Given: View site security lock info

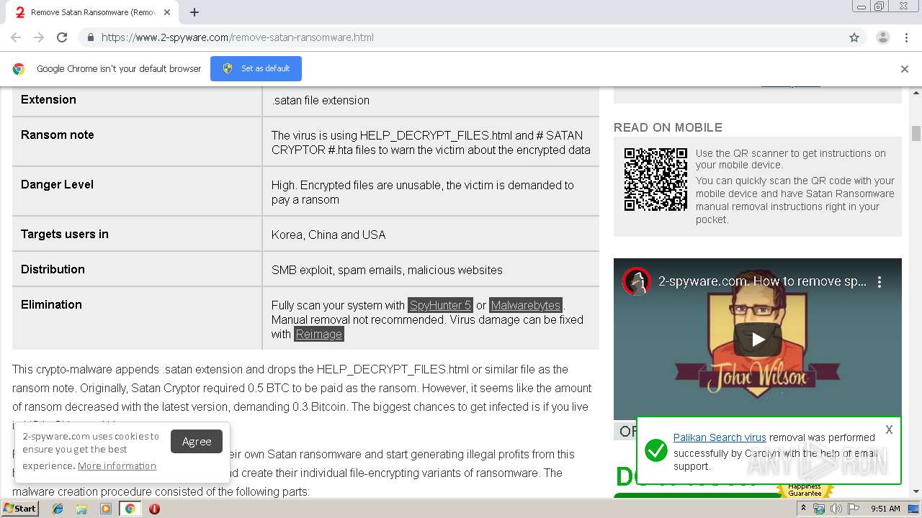Looking at the screenshot, I should [90, 37].
